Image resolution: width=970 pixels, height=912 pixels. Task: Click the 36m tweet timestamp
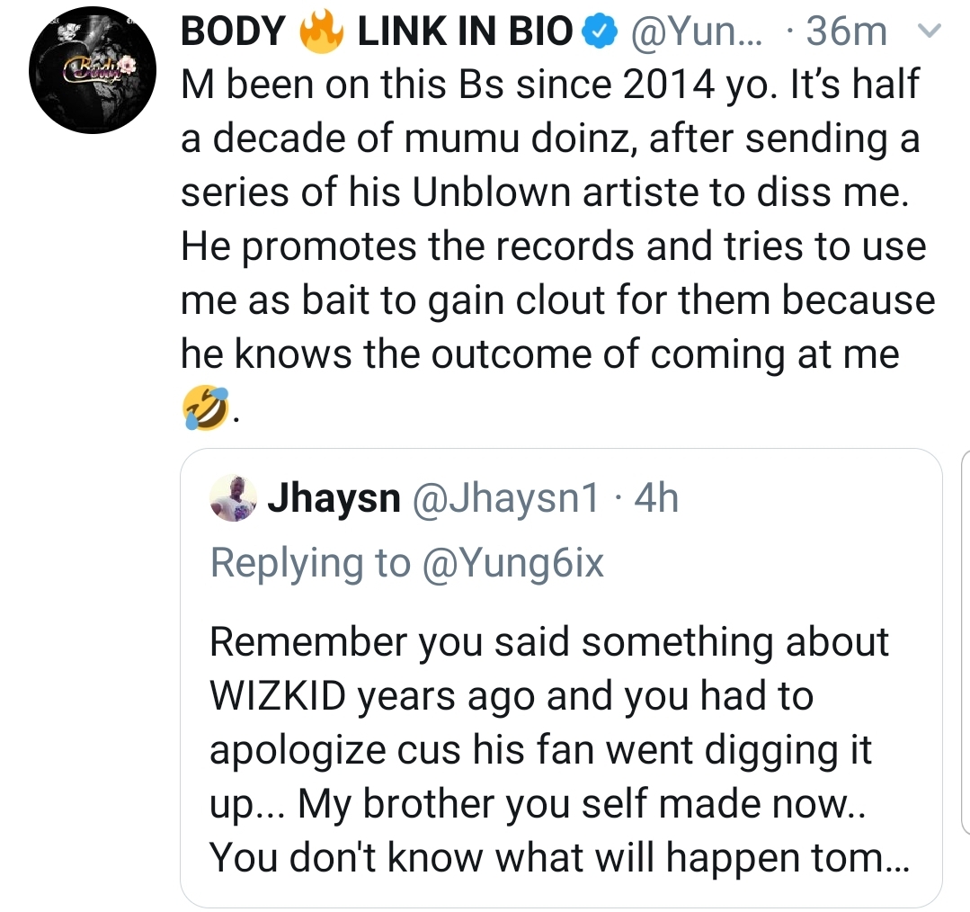coord(843,33)
